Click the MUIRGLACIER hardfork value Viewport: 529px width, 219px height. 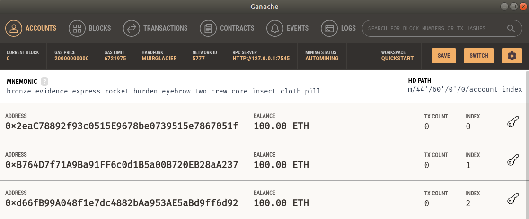pyautogui.click(x=159, y=59)
